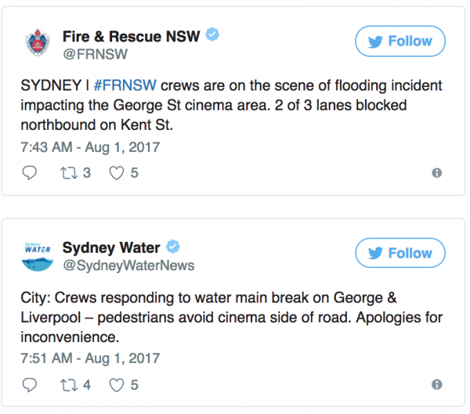Like the Fire & Rescue NSW tweet
Image resolution: width=470 pixels, height=414 pixels.
point(117,173)
